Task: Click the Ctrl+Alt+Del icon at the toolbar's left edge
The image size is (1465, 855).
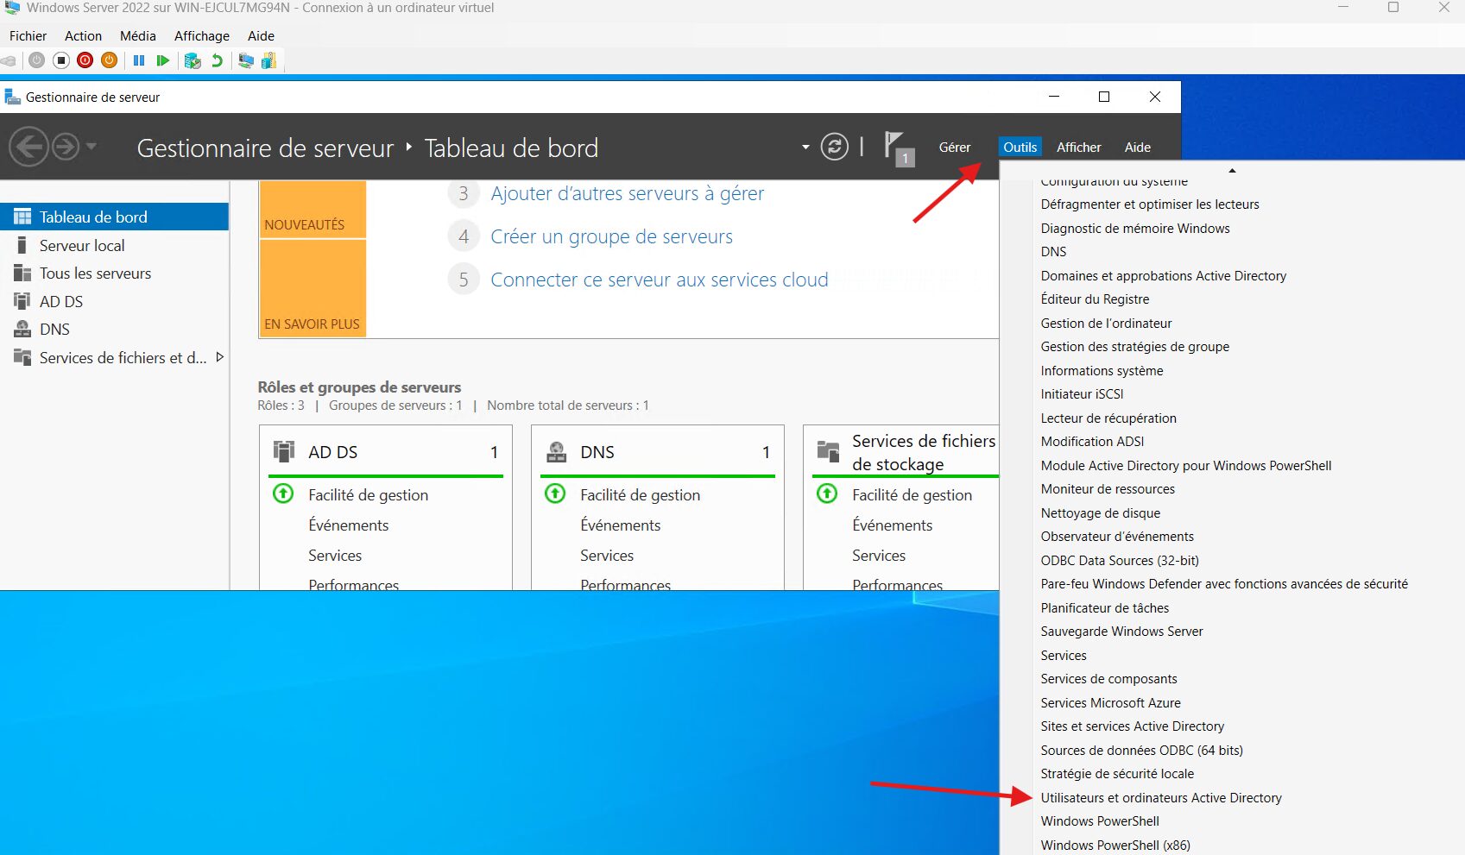Action: click(9, 60)
